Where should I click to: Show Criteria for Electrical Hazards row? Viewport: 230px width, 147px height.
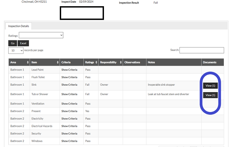69,126
